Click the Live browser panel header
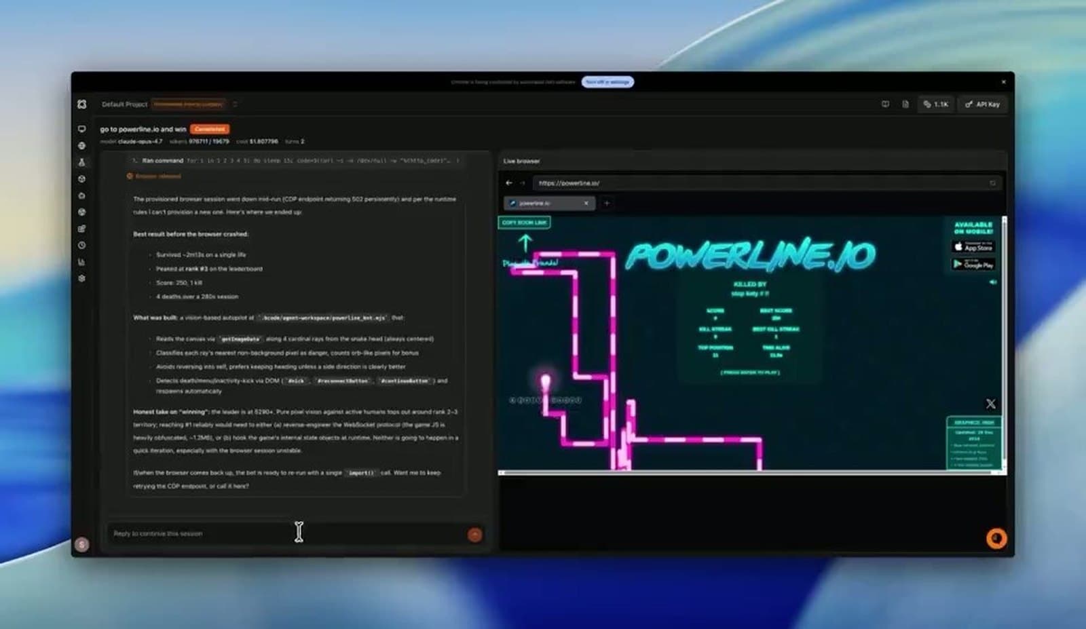This screenshot has height=629, width=1086. (x=521, y=161)
